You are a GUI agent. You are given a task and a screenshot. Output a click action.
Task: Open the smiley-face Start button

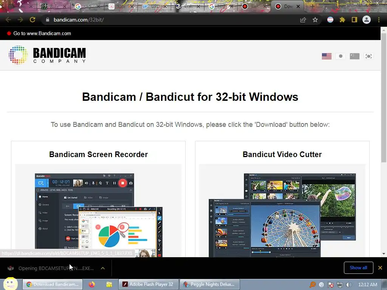click(10, 284)
